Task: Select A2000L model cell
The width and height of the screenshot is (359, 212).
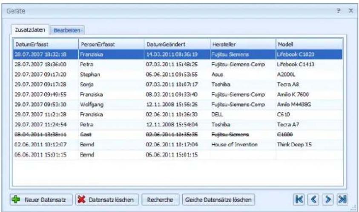Action: pyautogui.click(x=309, y=74)
